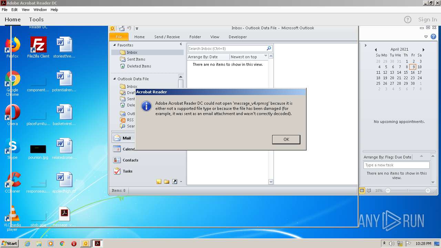This screenshot has width=441, height=248.
Task: Go to previous month in Outlook calendar
Action: 376,50
